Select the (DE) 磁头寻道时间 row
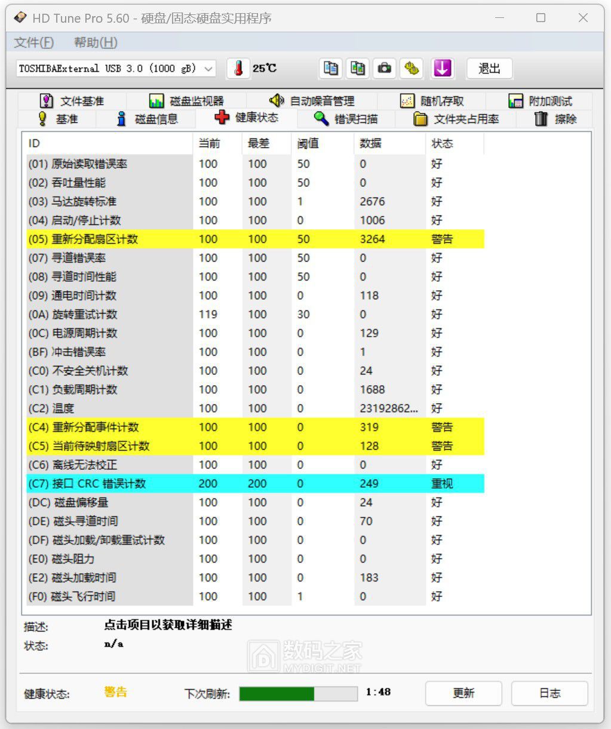Image resolution: width=611 pixels, height=729 pixels. point(255,521)
